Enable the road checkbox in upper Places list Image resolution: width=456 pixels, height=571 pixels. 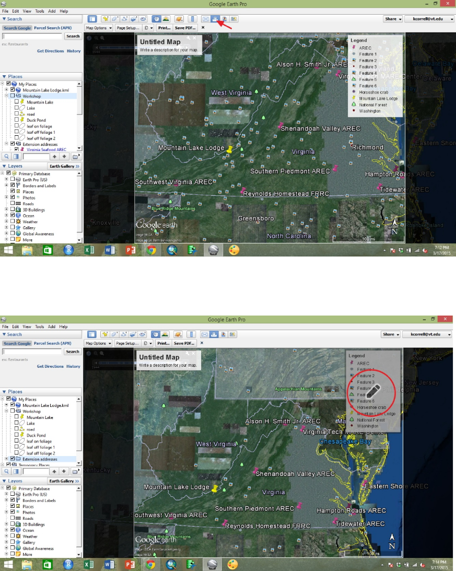17,114
